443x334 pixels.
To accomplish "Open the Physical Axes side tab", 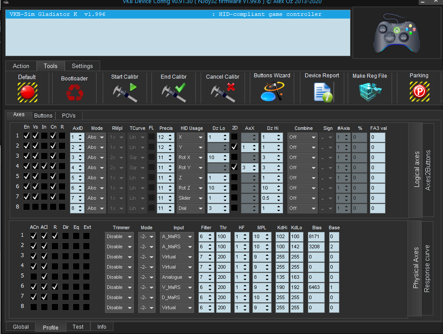I will point(416,268).
